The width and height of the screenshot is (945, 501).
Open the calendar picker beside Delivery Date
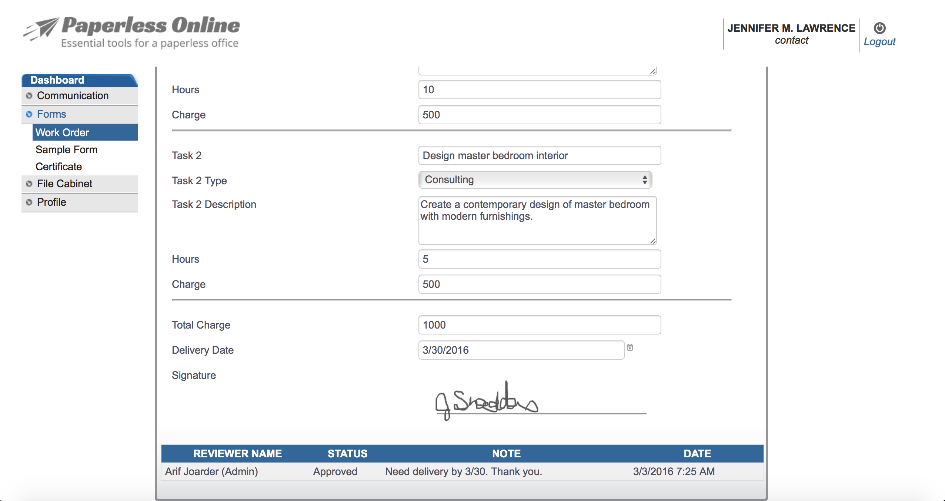[630, 347]
